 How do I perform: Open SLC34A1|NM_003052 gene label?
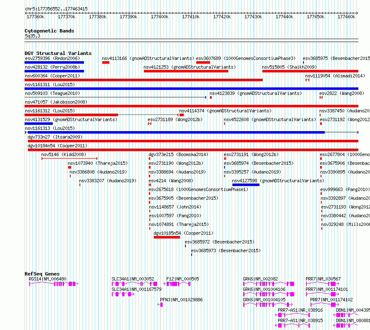point(133,279)
